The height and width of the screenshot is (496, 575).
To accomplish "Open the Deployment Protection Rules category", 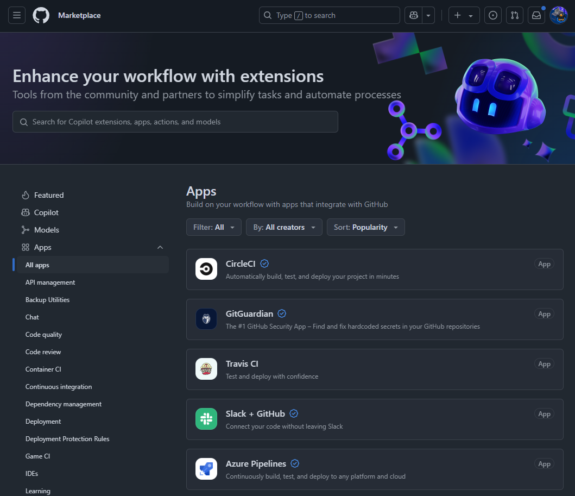I will coord(67,439).
